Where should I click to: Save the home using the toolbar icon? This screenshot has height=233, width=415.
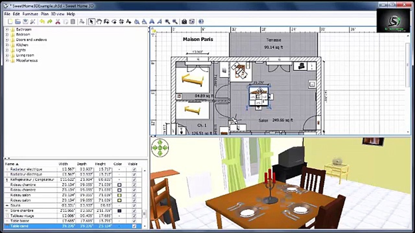[x=25, y=22]
